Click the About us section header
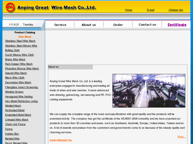193x144 pixels. (53, 67)
